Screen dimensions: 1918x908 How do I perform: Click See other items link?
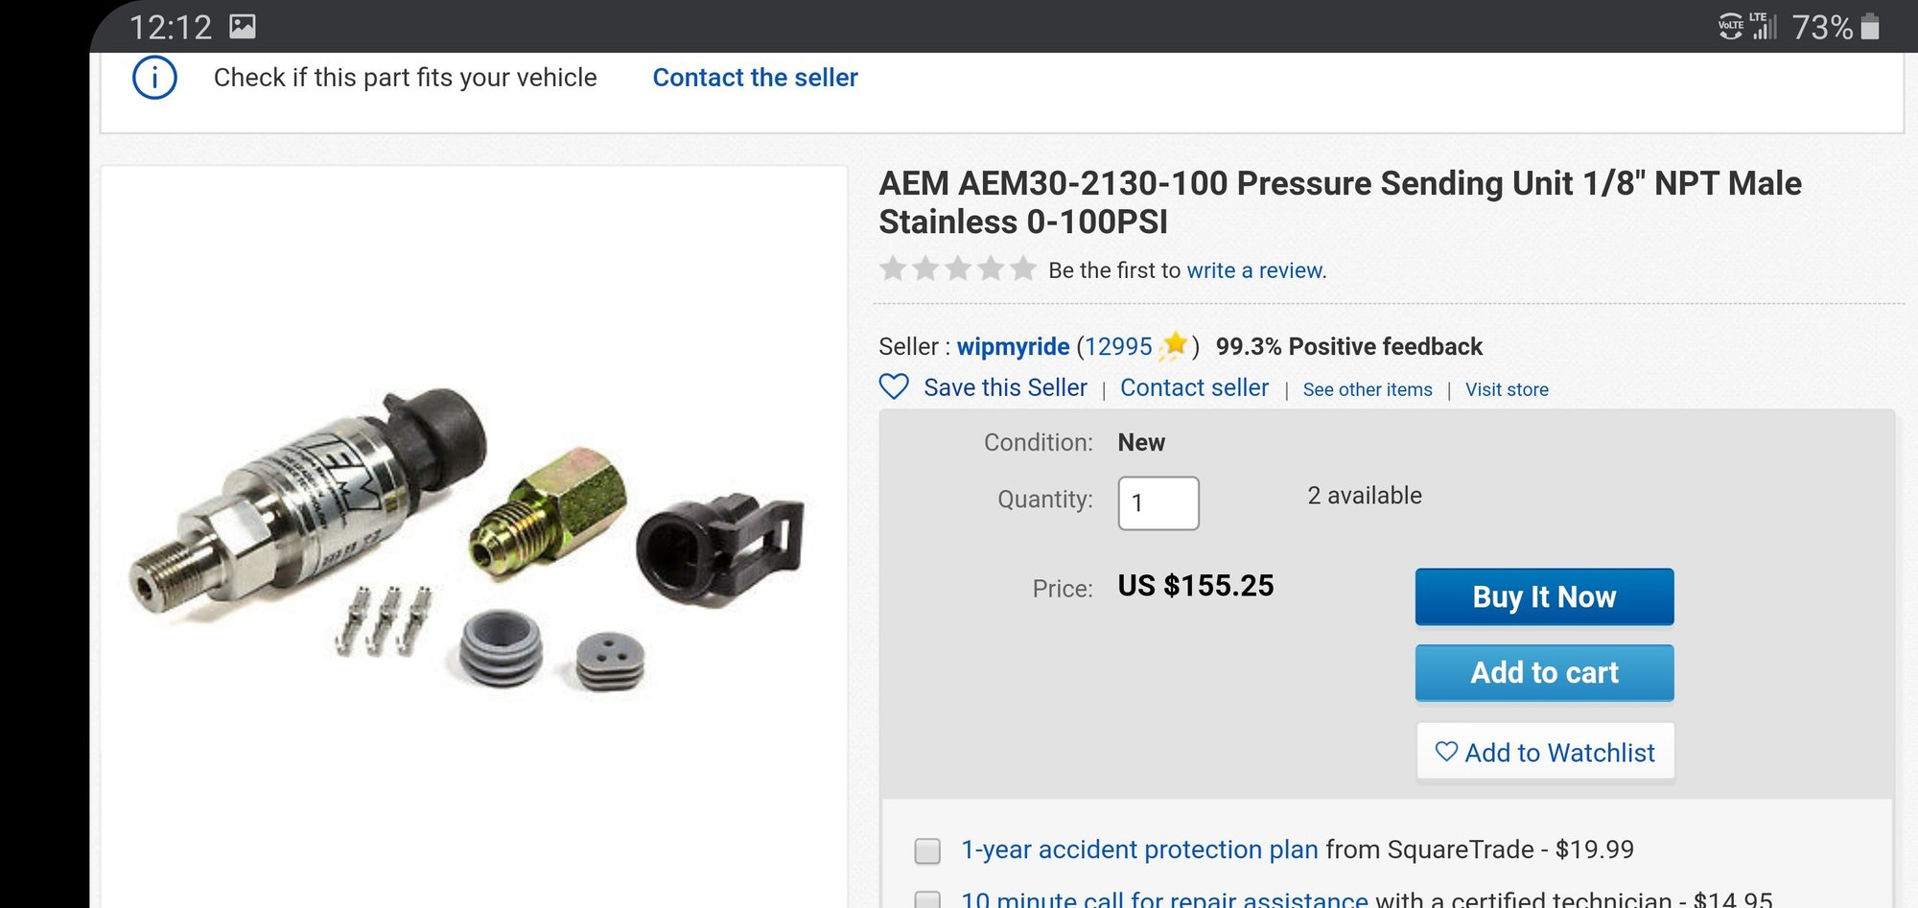[x=1367, y=389]
